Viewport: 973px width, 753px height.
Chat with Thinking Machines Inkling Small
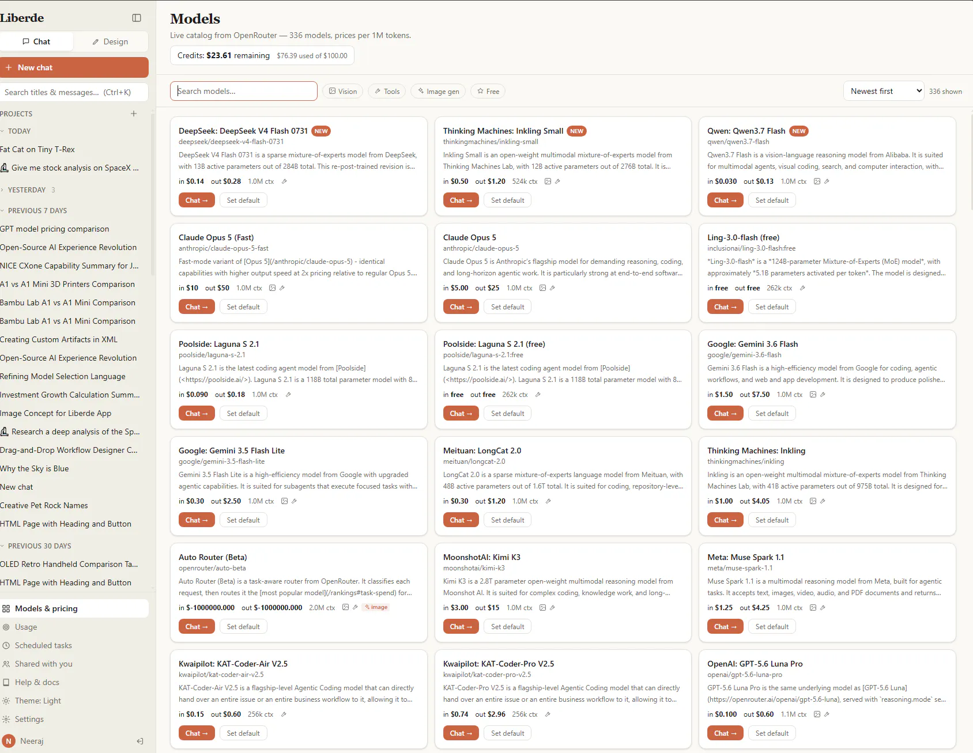(461, 200)
